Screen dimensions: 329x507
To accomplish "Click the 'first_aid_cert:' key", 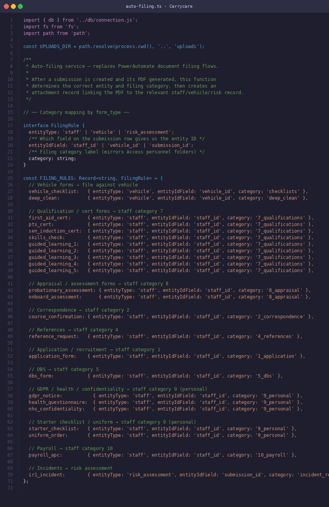I will (50, 217).
